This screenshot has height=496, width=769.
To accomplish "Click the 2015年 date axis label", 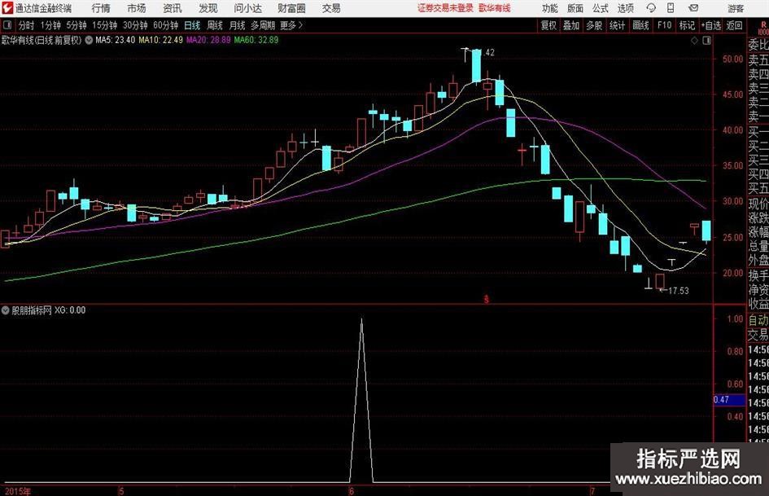I will pos(18,491).
